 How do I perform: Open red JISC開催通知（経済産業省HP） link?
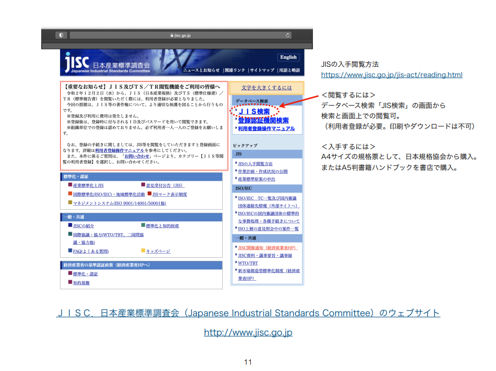click(x=268, y=248)
